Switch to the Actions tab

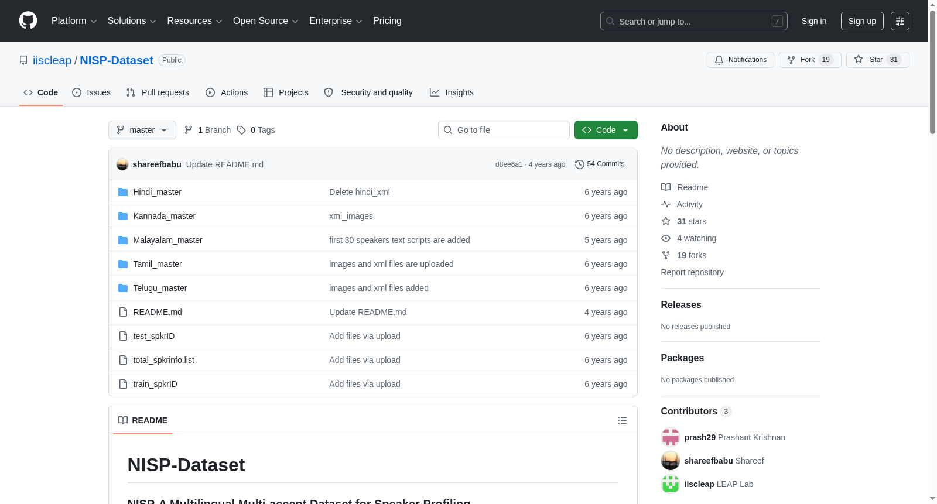[227, 92]
